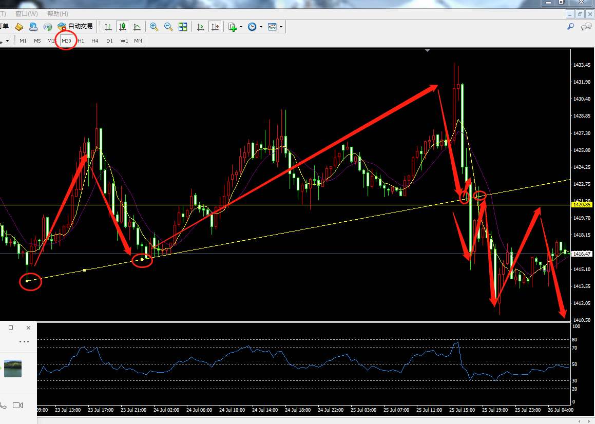595x424 pixels.
Task: Select the D1 timeframe
Action: pos(110,41)
